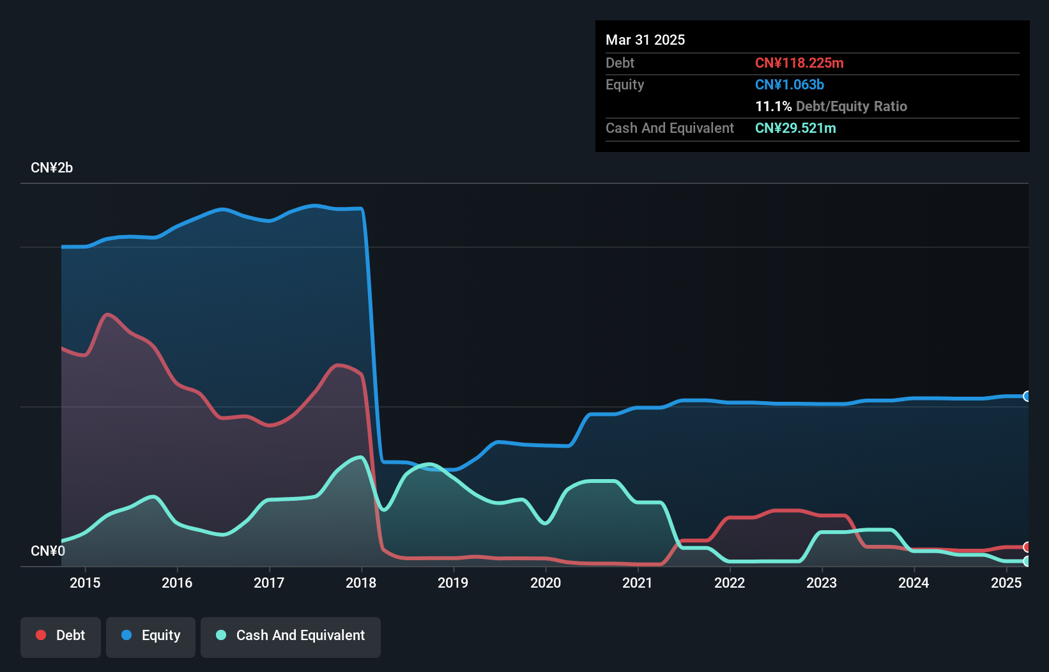Click the Equity row label in tooltip

coord(625,84)
